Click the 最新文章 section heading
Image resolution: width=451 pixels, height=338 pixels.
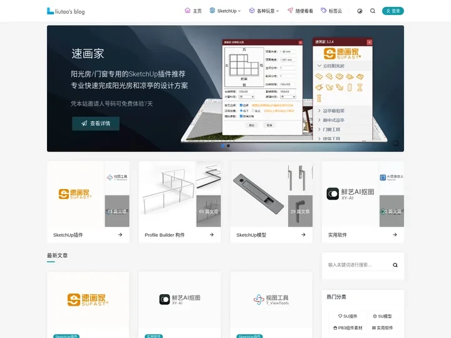[57, 255]
